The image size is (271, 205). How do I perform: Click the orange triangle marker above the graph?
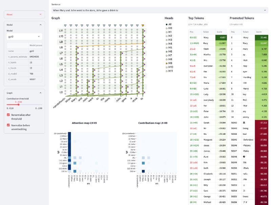(143, 26)
